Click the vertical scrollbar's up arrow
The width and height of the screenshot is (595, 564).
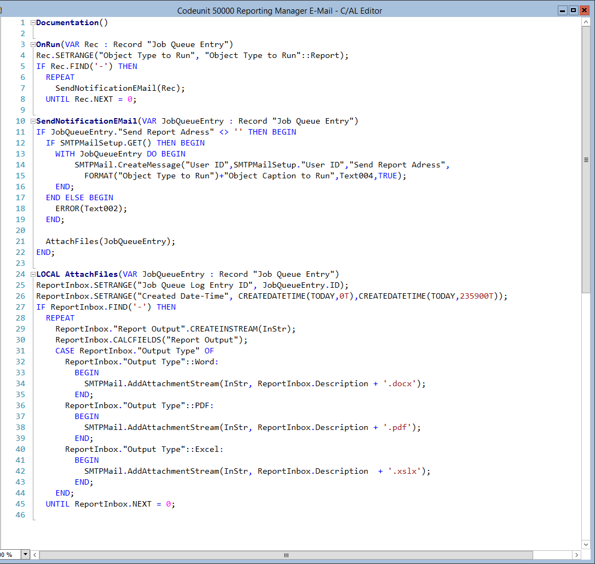(586, 22)
